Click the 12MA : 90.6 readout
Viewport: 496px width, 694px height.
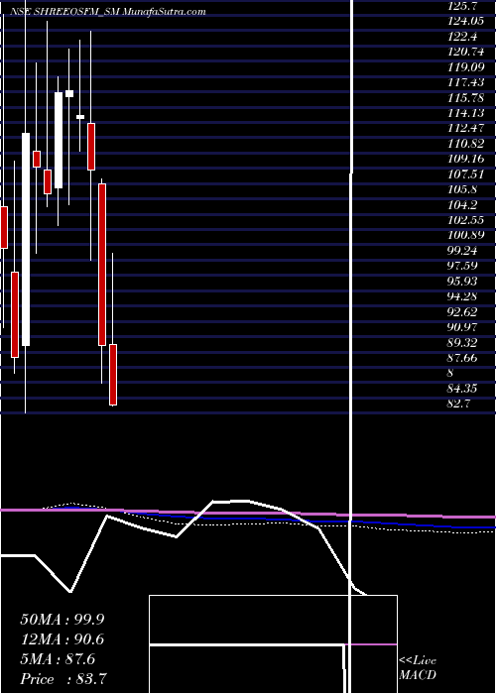click(62, 639)
